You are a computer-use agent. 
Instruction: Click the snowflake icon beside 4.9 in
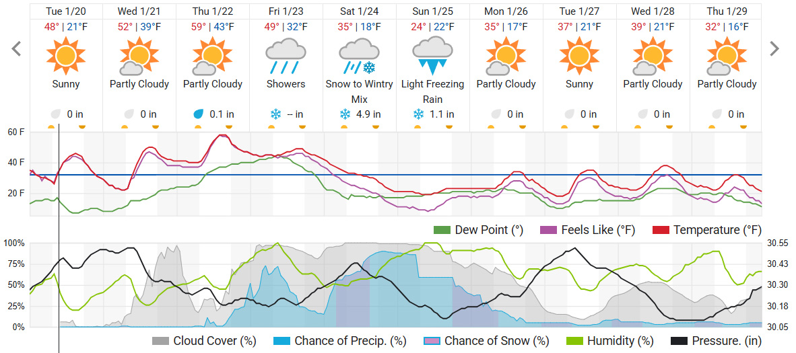pyautogui.click(x=345, y=114)
